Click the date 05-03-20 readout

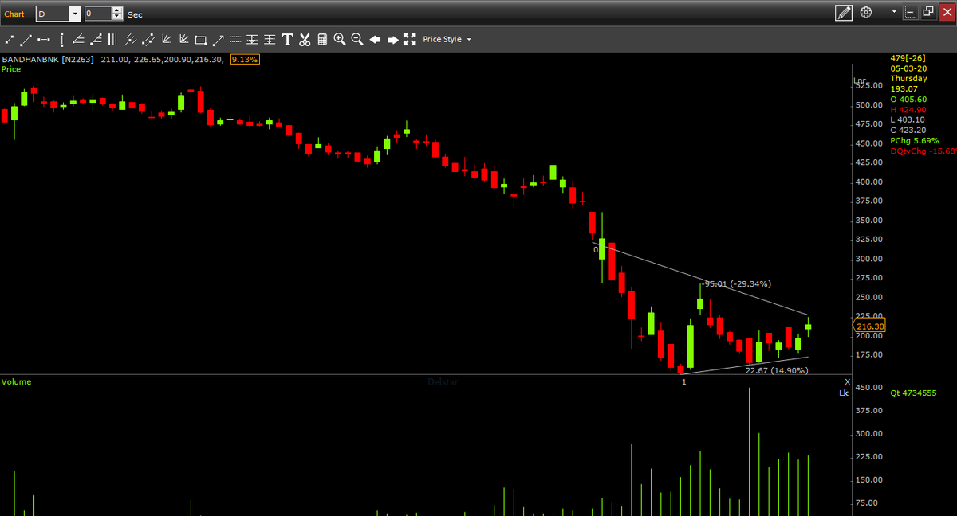[x=908, y=68]
